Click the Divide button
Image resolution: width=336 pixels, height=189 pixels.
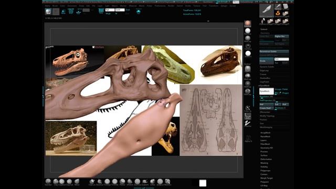[266, 61]
